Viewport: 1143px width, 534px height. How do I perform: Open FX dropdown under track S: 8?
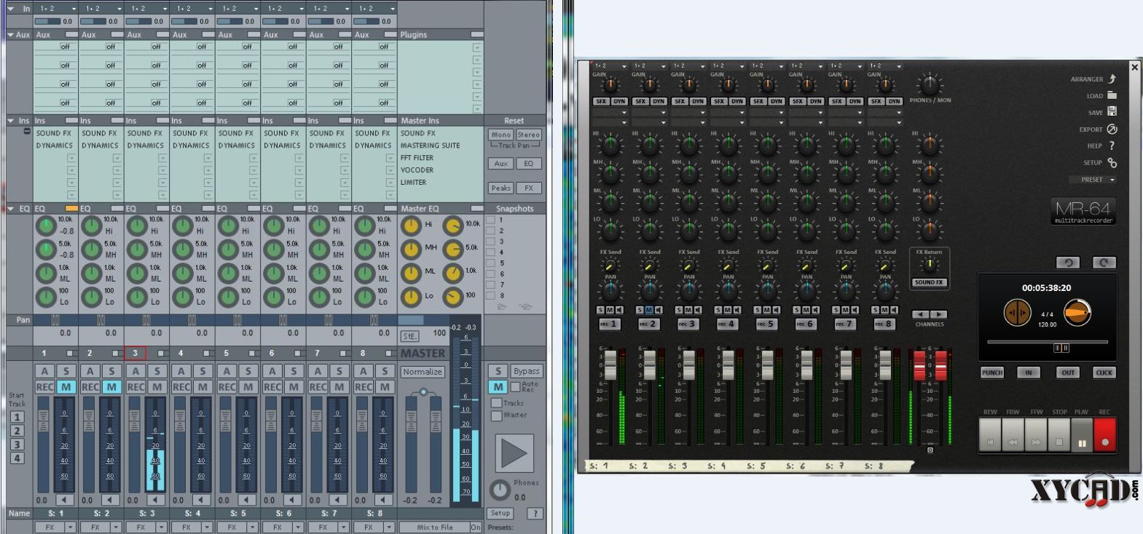(x=389, y=527)
